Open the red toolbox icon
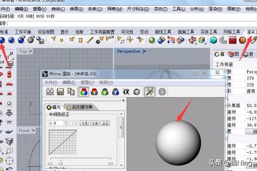The image size is (257, 171). [x=233, y=40]
